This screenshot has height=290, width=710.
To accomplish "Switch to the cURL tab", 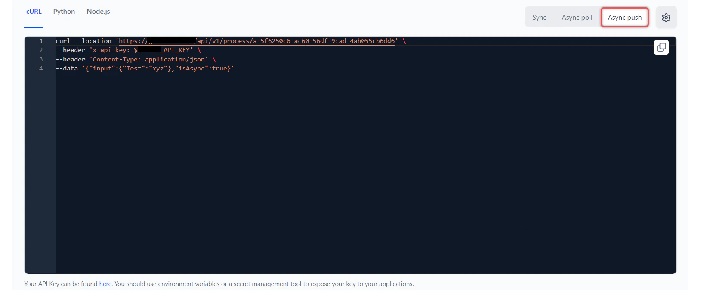I will (34, 12).
